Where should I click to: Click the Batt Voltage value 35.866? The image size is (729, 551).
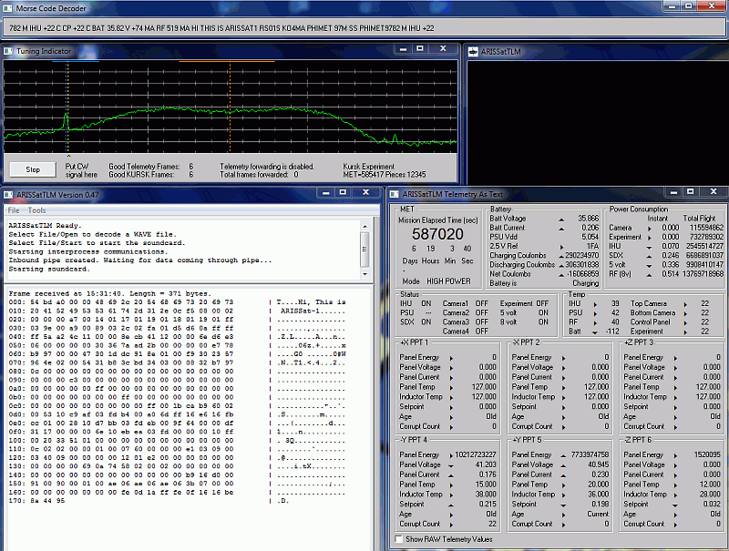(588, 219)
